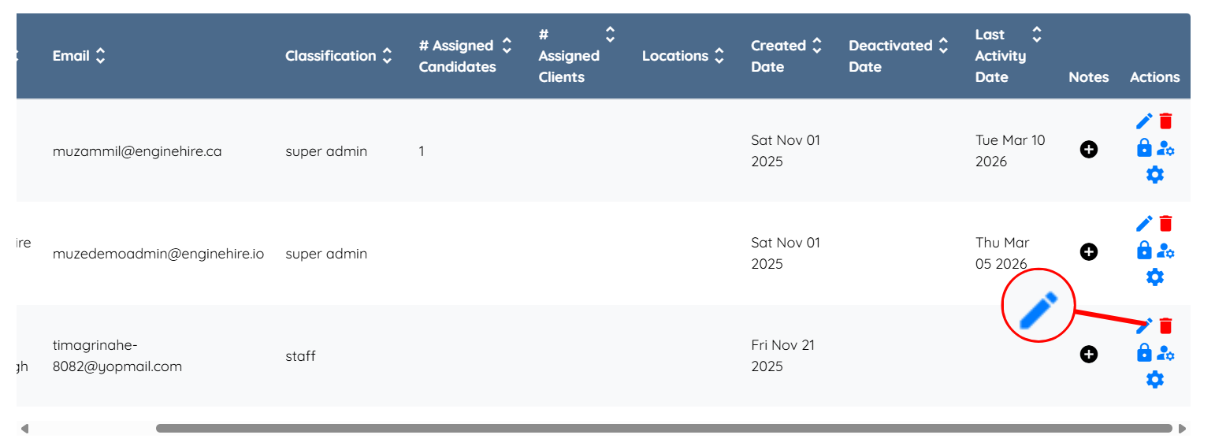This screenshot has height=446, width=1215.
Task: Delete the muzammil@enginehire.ca user with trash icon
Action: [x=1166, y=121]
